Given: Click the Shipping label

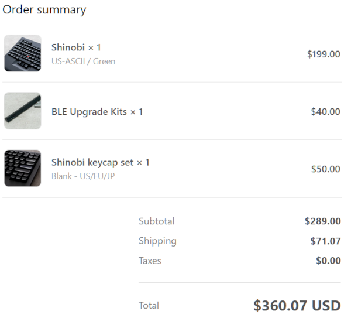Looking at the screenshot, I should click(157, 241).
